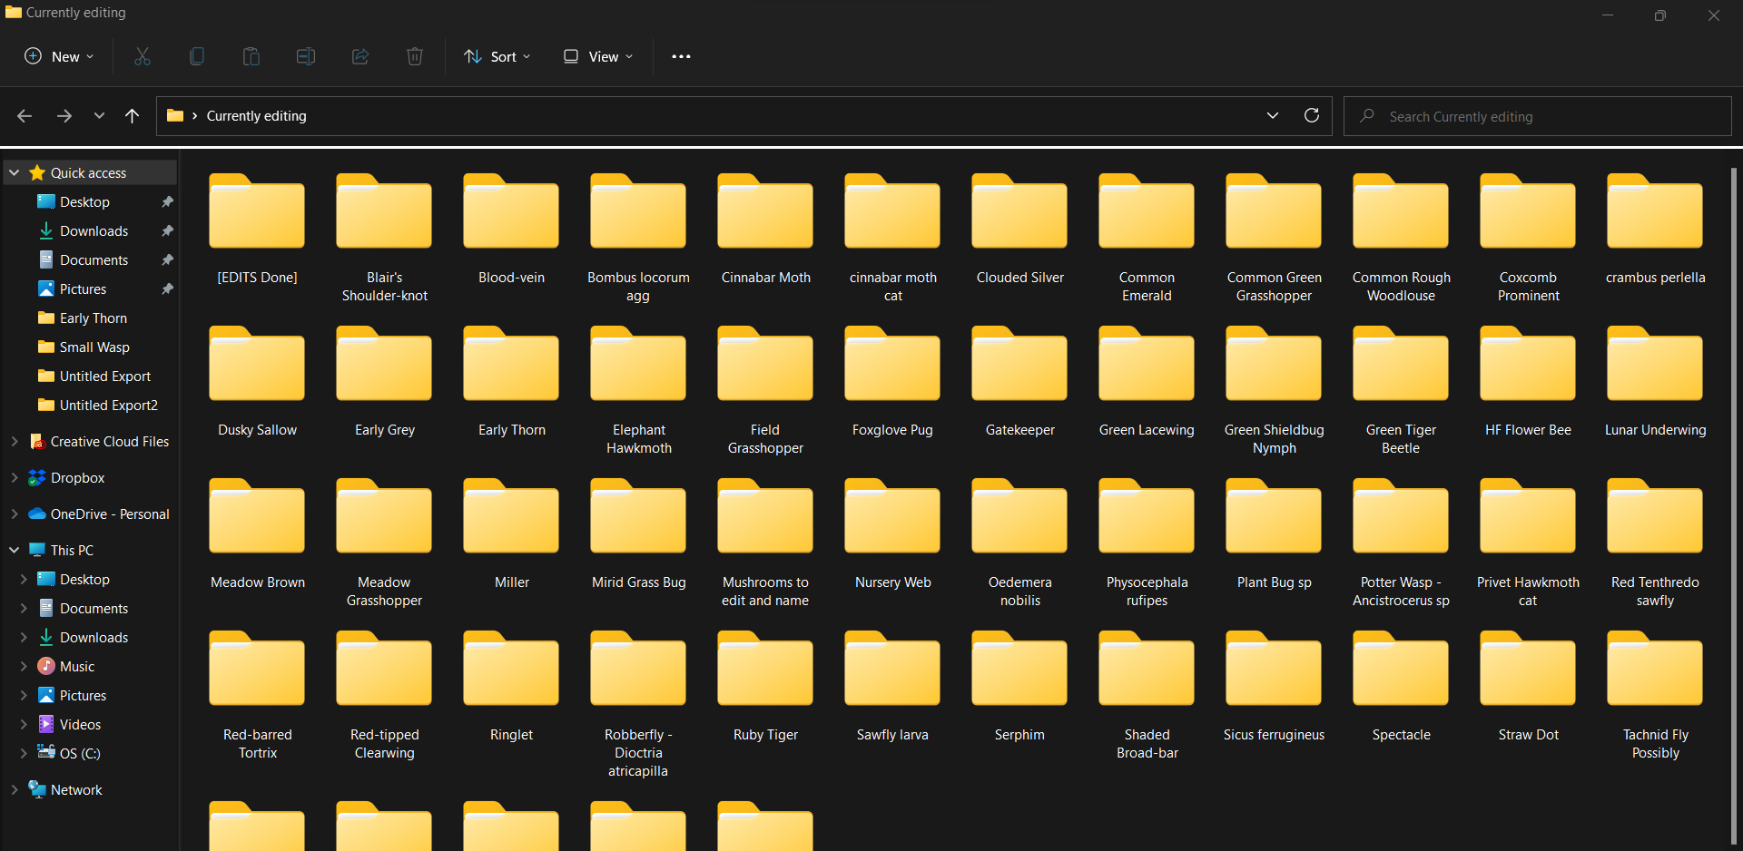The width and height of the screenshot is (1743, 851).
Task: Open the View dropdown menu
Action: [597, 56]
